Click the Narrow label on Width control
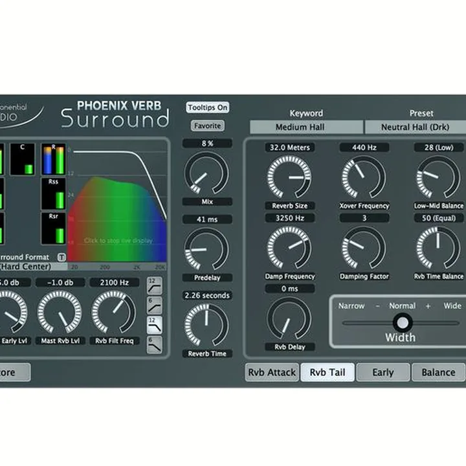This screenshot has height=466, width=466. pos(351,305)
